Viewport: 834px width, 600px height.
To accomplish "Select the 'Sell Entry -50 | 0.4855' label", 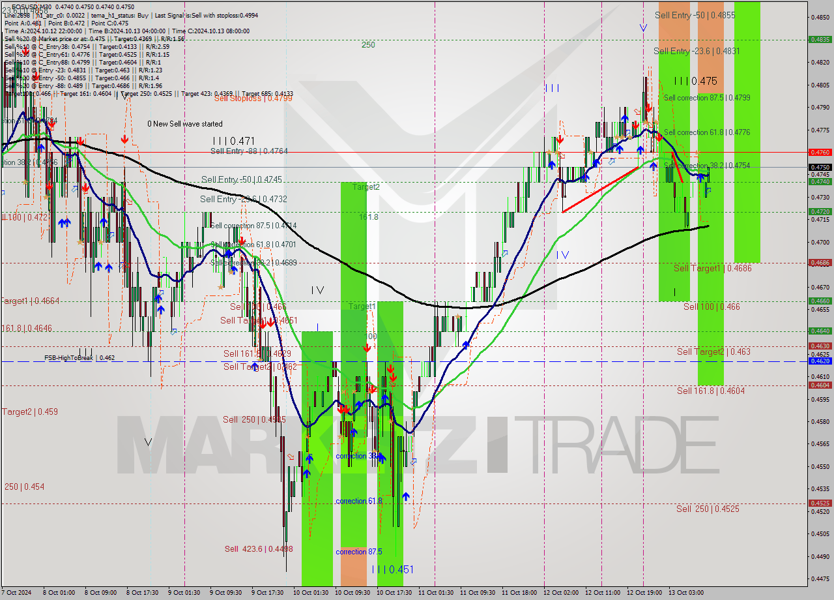I will pyautogui.click(x=695, y=15).
